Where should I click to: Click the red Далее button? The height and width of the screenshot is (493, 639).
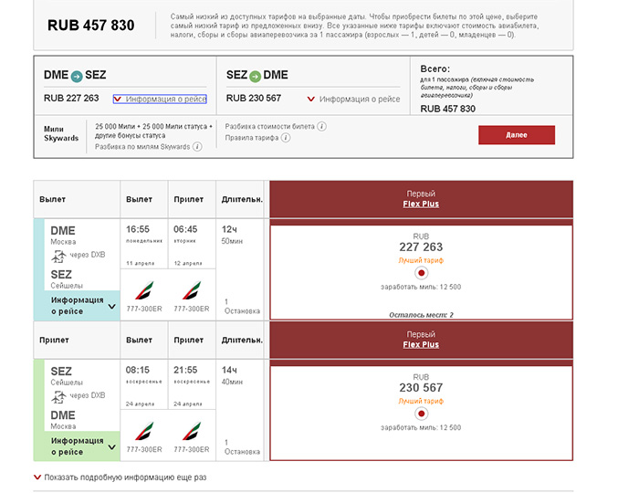click(517, 135)
